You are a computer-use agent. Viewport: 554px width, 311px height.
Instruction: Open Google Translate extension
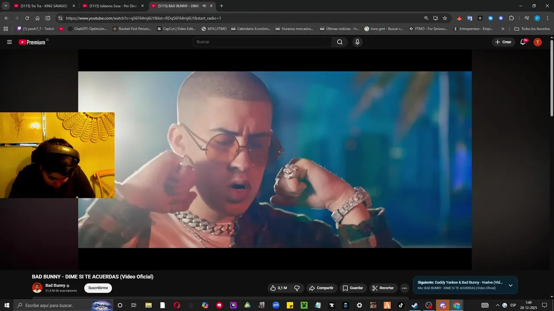pos(470,18)
